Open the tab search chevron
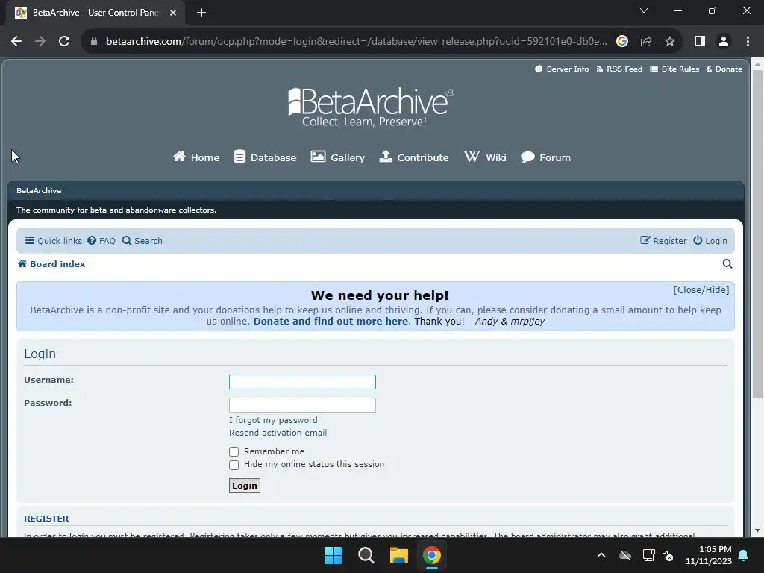The width and height of the screenshot is (764, 573). (x=644, y=10)
